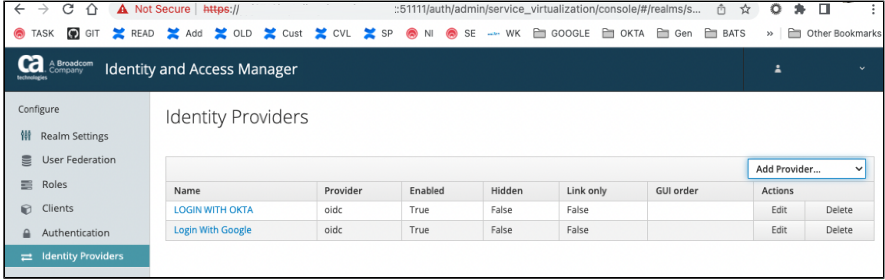
Task: Open the Cust bookmark
Action: coord(283,33)
